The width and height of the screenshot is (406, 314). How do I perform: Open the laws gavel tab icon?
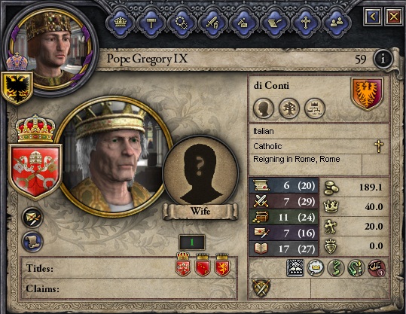point(151,23)
